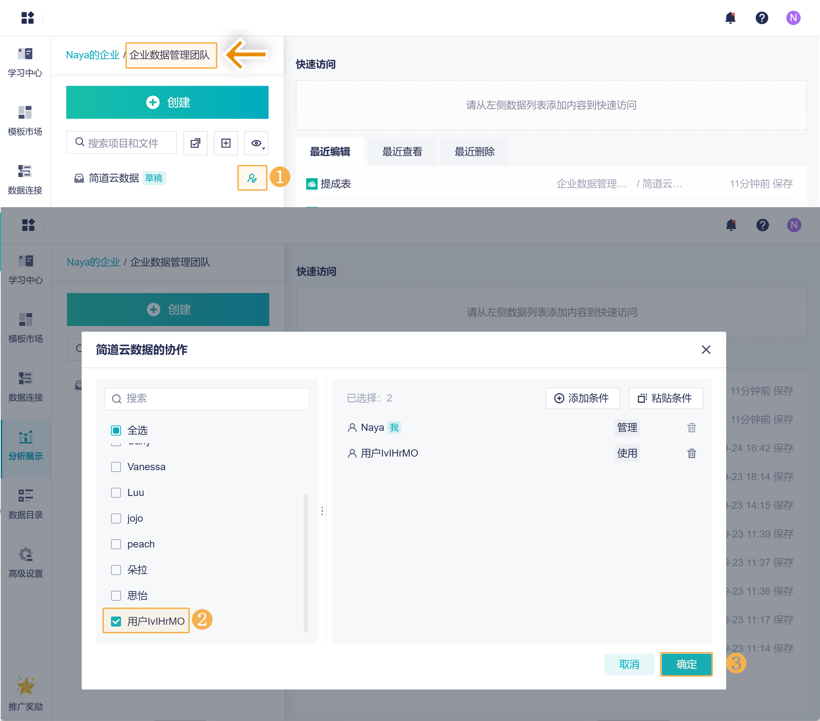
Task: Open 模板市场 in the top sidebar
Action: coord(25,121)
